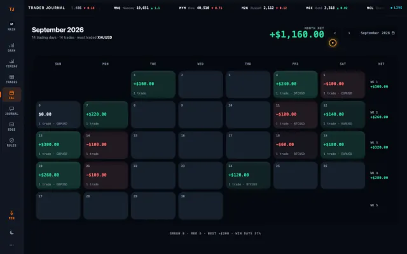Click the WK 5 row label

click(x=374, y=205)
